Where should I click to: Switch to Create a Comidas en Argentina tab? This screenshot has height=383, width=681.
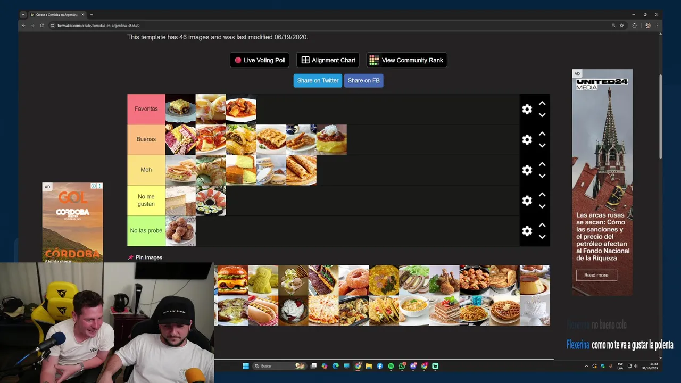57,15
